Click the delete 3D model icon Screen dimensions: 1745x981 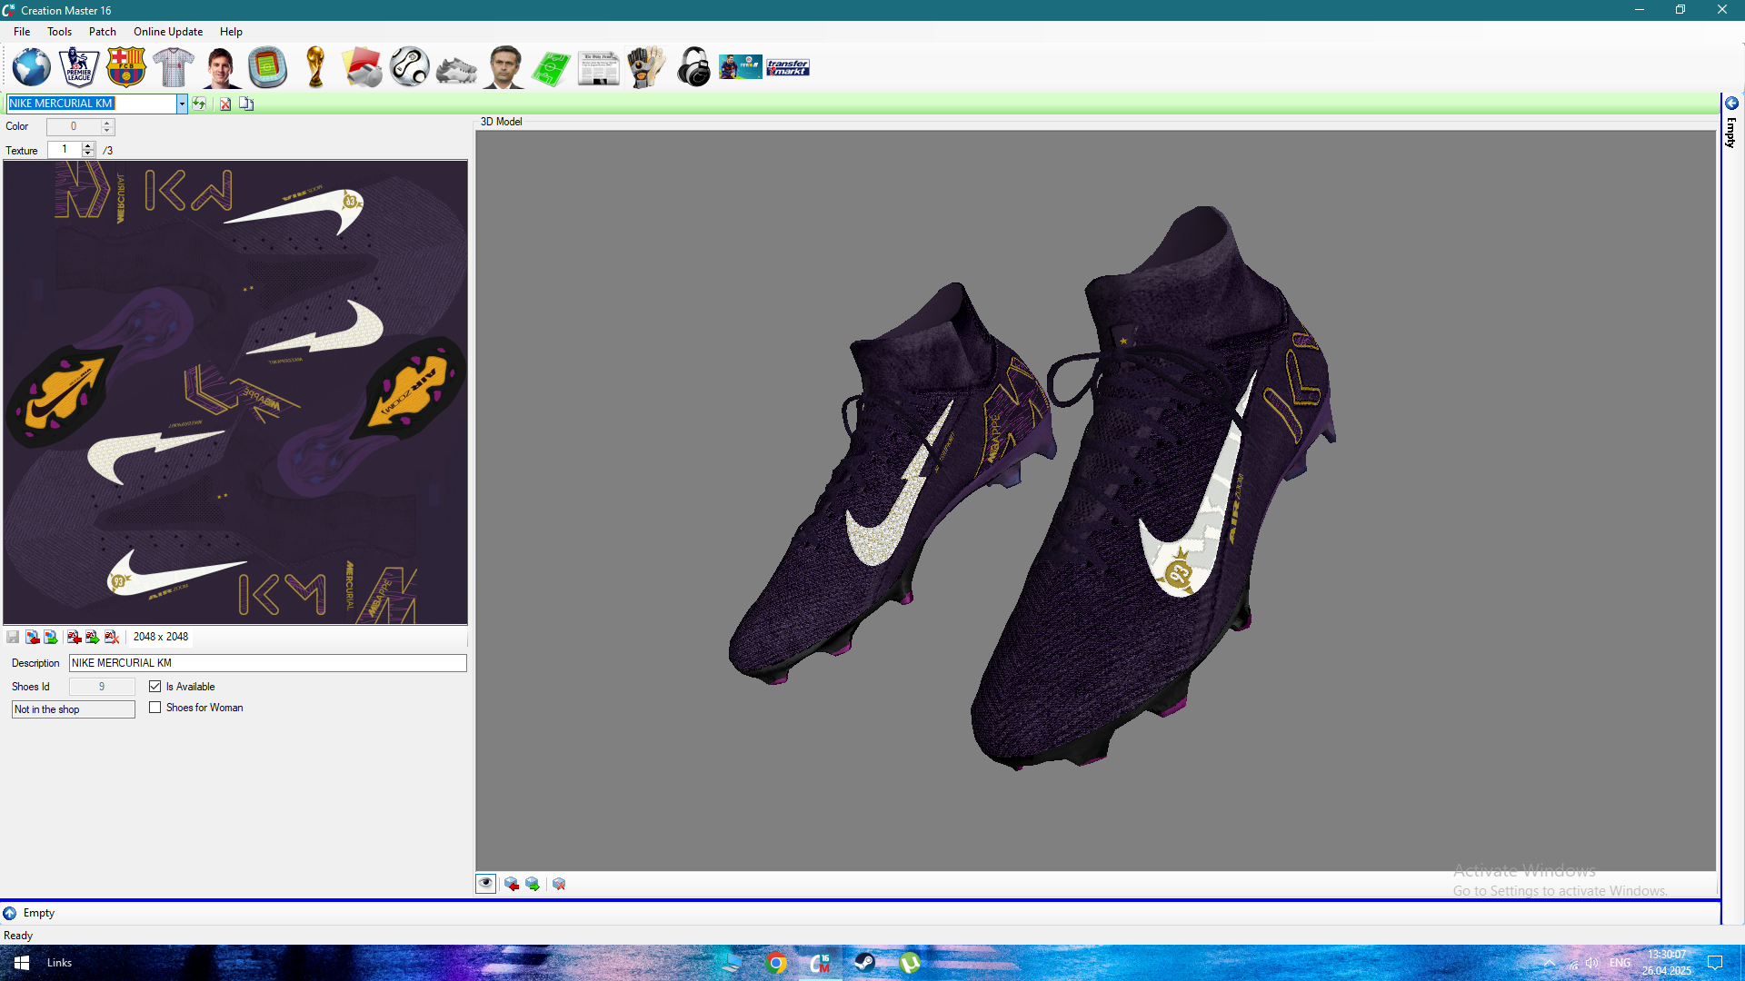(x=559, y=884)
